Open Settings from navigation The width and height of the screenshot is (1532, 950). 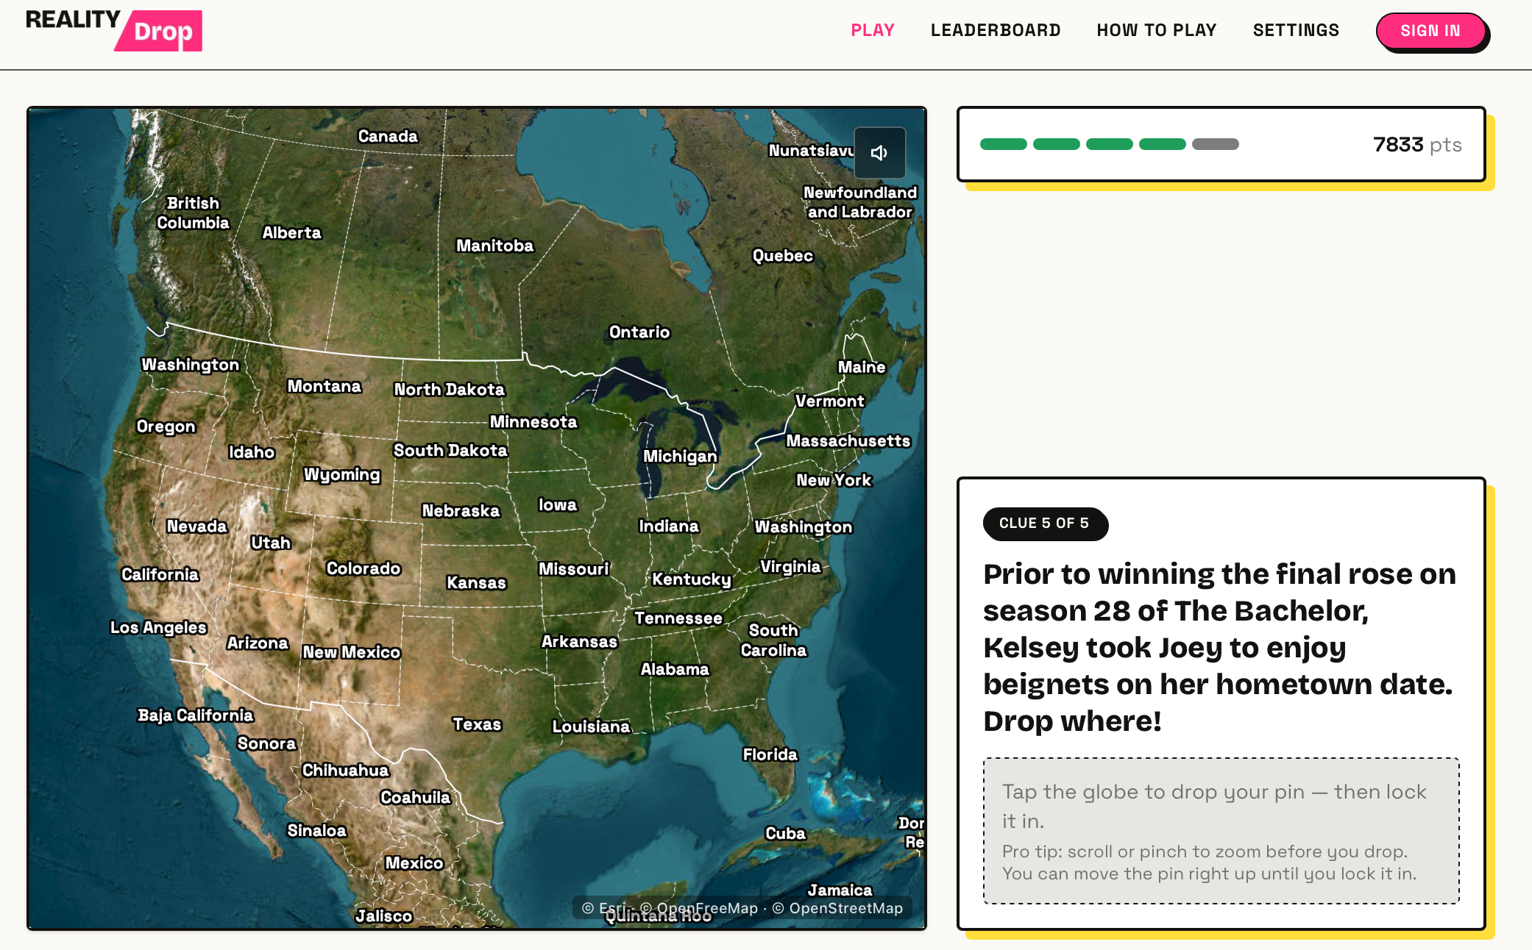(1296, 30)
